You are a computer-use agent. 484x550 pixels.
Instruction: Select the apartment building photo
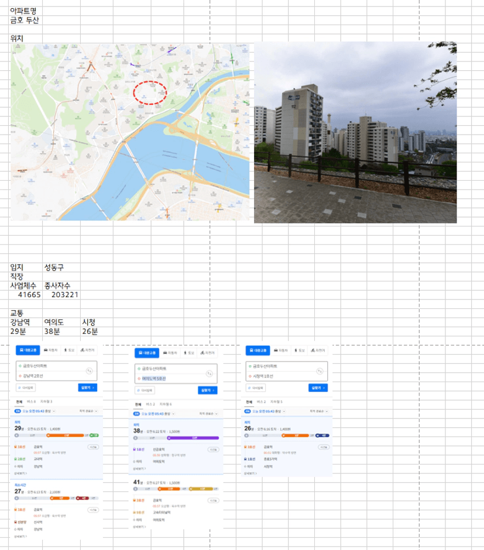coord(355,132)
